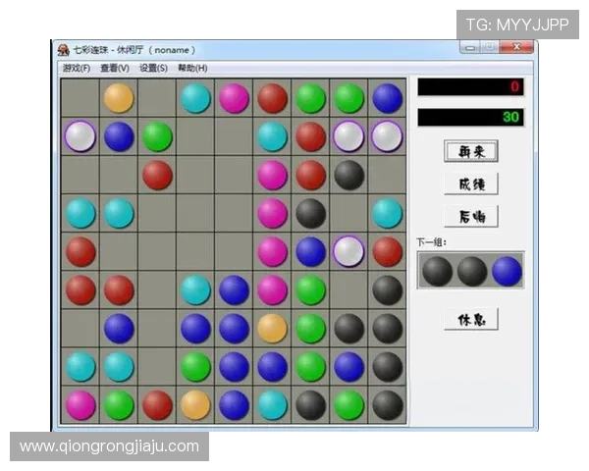The height and width of the screenshot is (471, 589).
Task: Pick the magenta ball in the top row
Action: pos(234,97)
